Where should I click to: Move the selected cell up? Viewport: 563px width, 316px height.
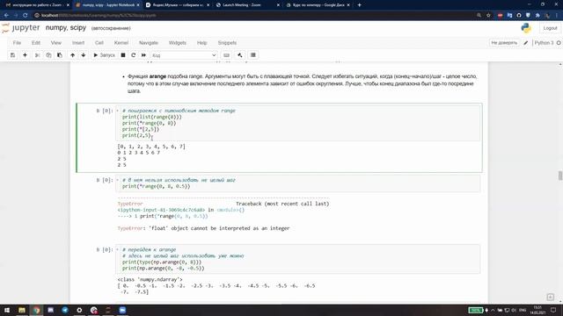coord(72,55)
